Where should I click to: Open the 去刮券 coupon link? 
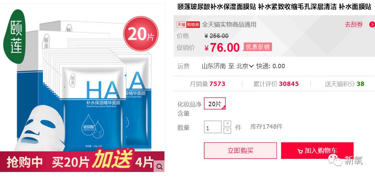pyautogui.click(x=354, y=25)
